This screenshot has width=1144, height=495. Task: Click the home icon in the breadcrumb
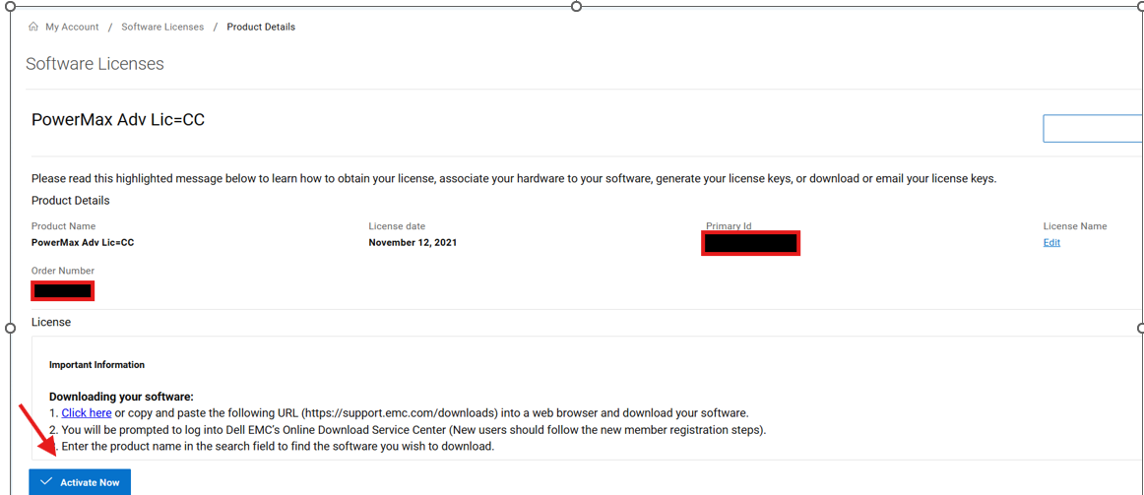point(33,27)
